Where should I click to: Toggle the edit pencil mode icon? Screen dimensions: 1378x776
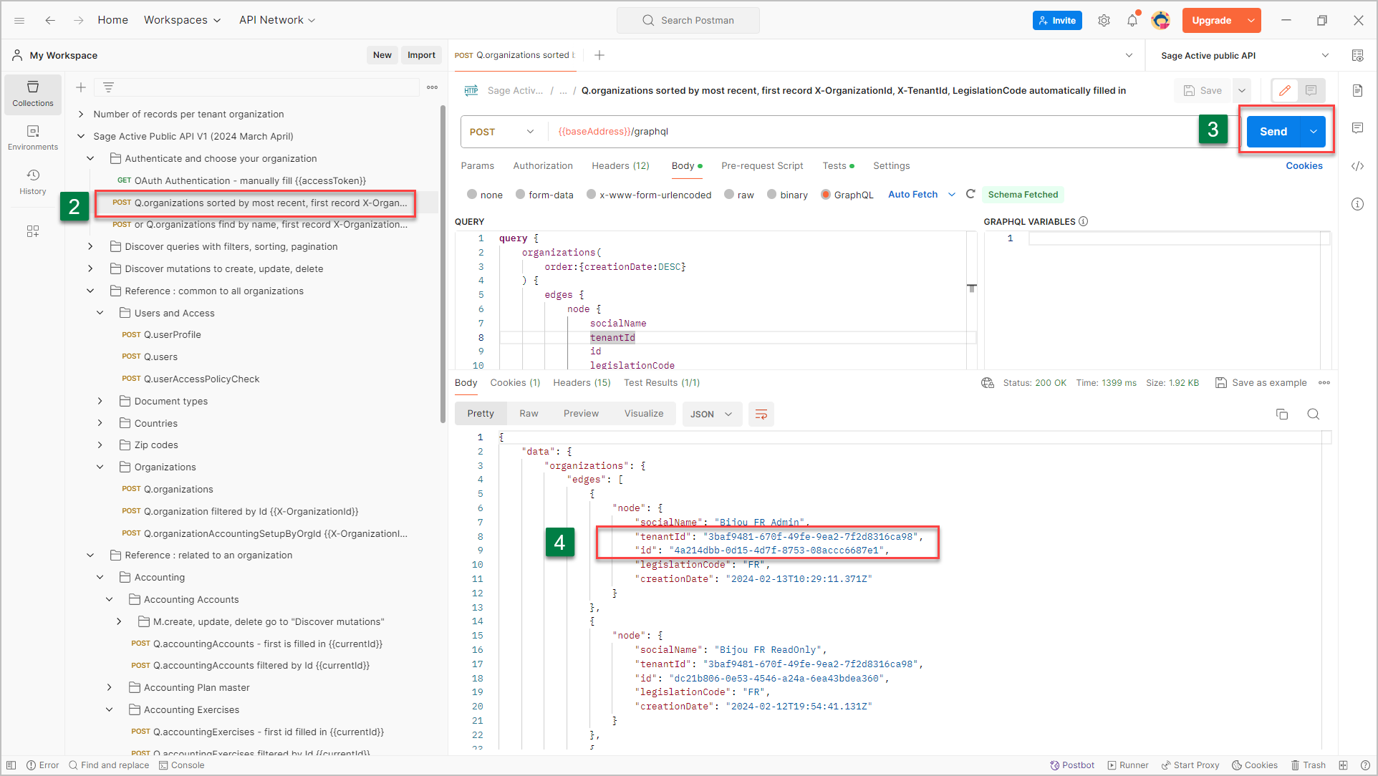(x=1285, y=90)
